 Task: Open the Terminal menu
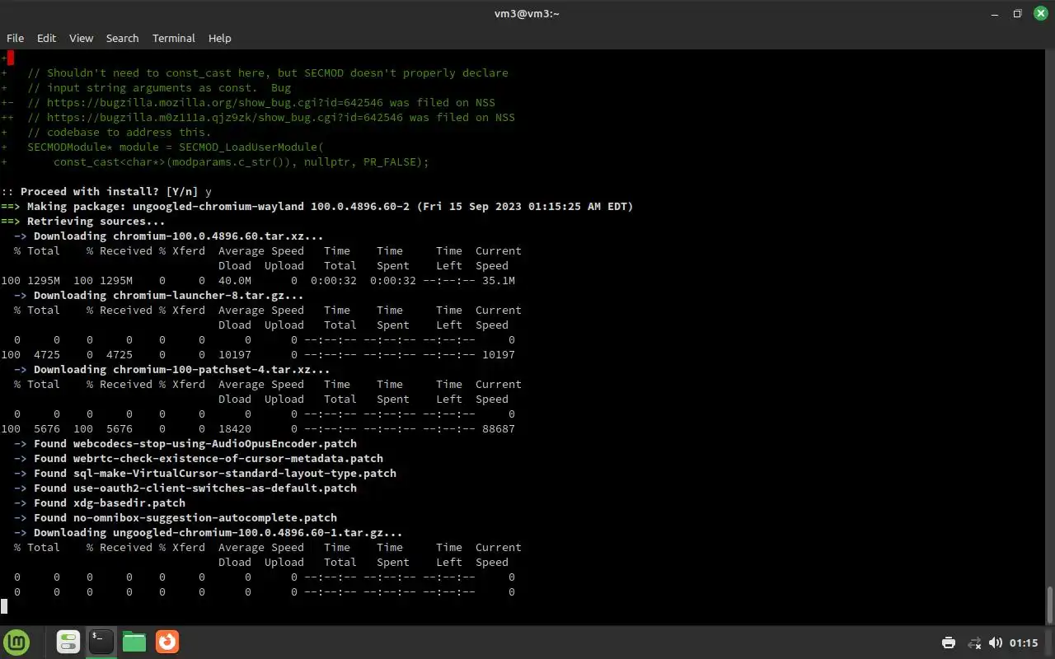tap(174, 38)
